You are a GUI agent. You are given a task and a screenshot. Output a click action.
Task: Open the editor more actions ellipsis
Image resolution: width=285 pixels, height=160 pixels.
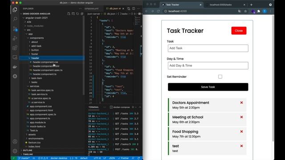(x=138, y=8)
